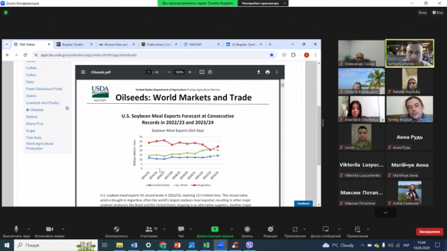Click the red End meeting button
447x251 pixels.
pos(430,231)
